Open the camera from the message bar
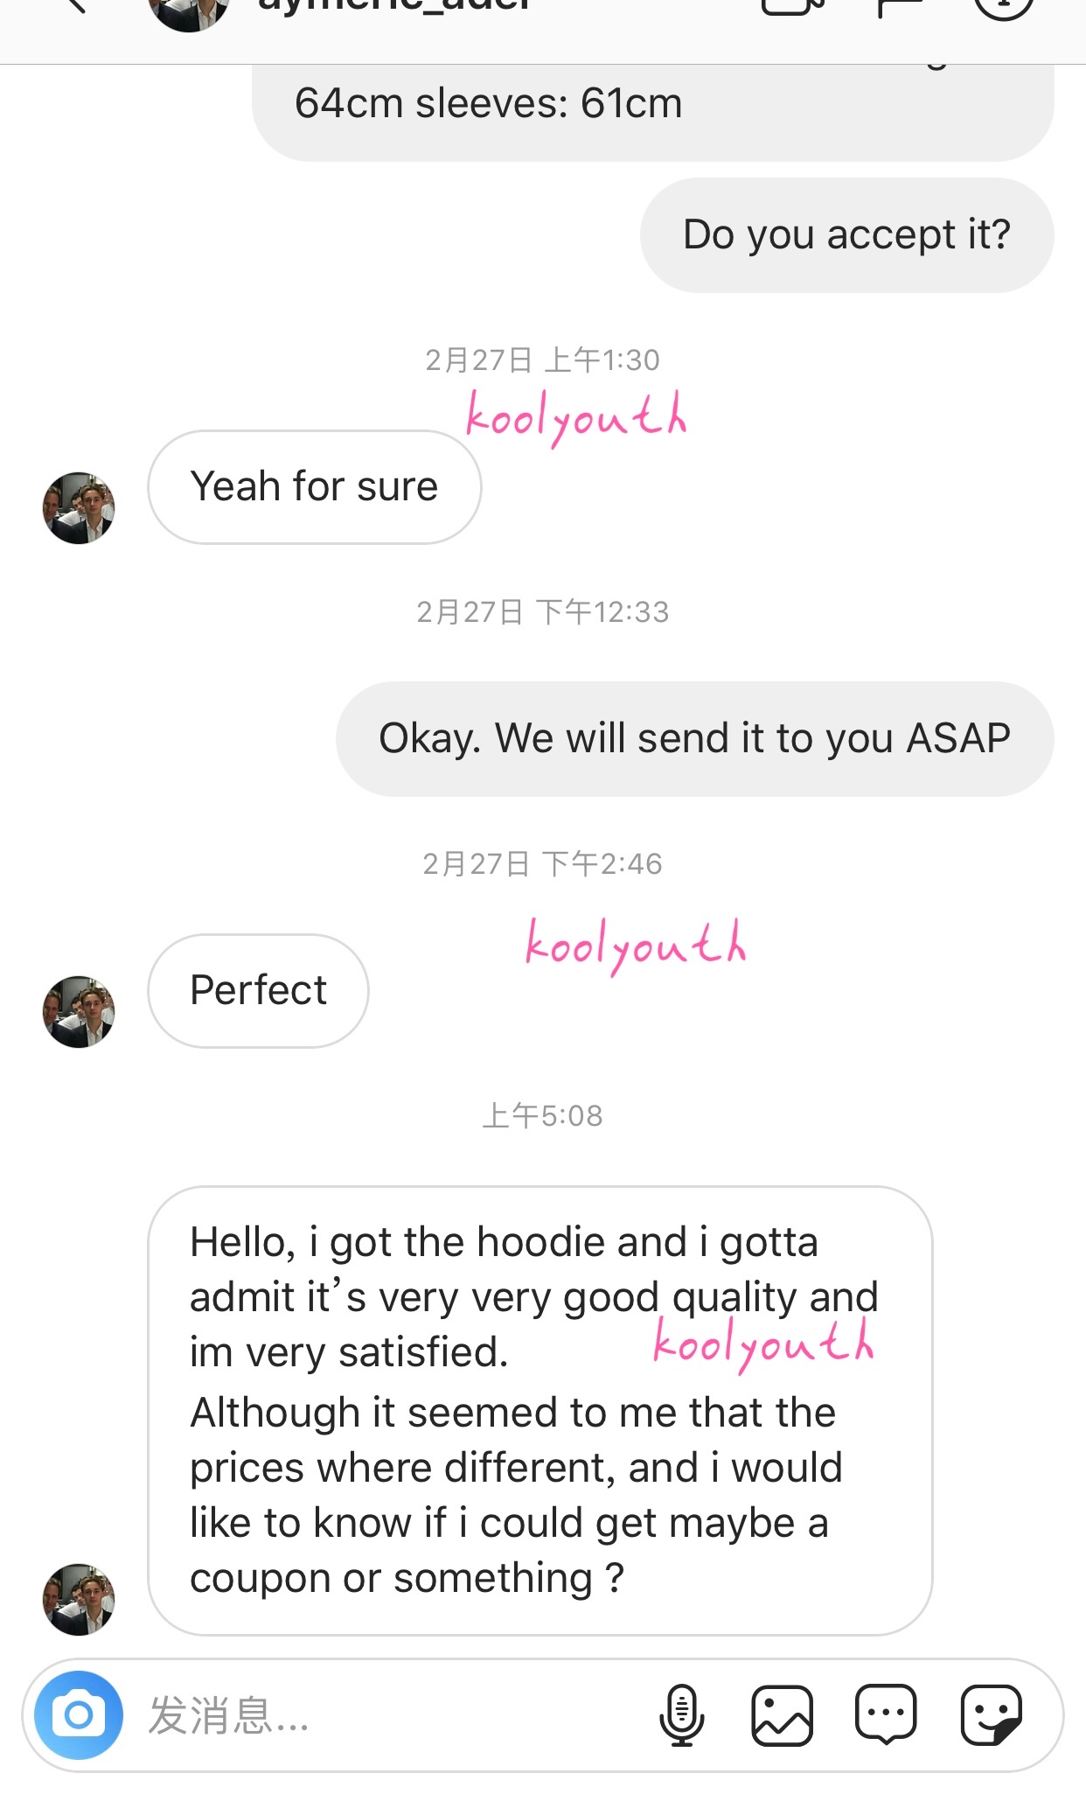Viewport: 1086px width, 1794px height. 79,1715
